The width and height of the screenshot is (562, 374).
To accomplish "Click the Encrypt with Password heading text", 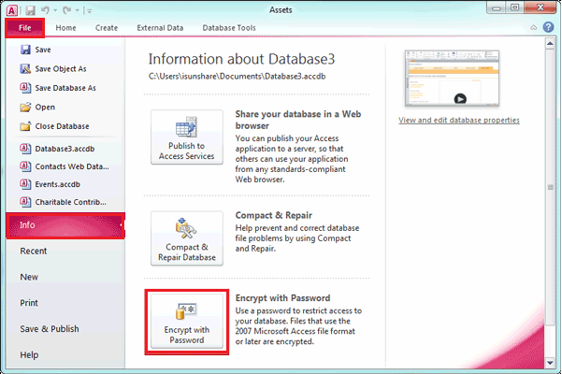I will (282, 298).
